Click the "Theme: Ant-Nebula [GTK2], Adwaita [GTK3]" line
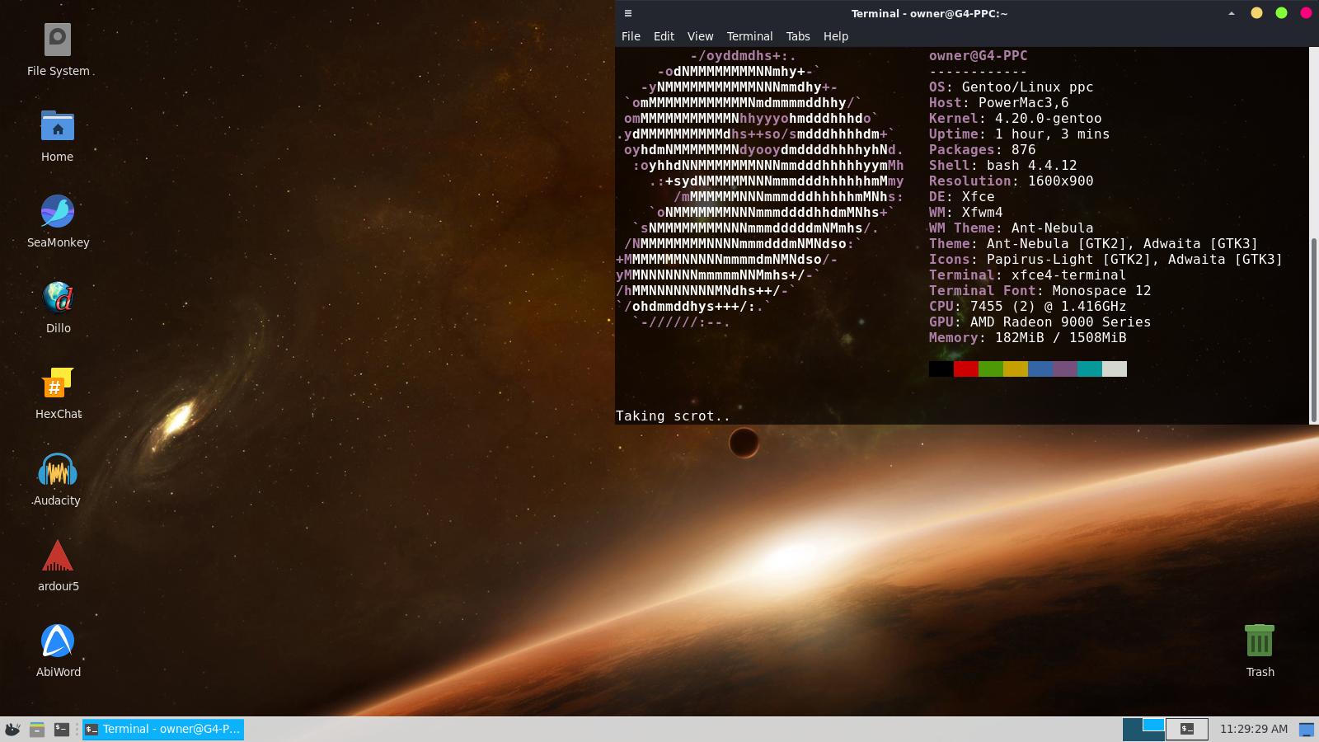The image size is (1319, 742). point(1094,244)
